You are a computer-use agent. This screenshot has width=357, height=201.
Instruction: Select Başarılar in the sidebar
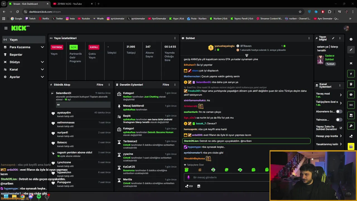point(23,55)
